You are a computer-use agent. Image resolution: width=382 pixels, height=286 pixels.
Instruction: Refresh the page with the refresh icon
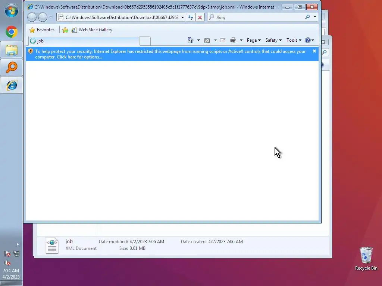(x=191, y=17)
